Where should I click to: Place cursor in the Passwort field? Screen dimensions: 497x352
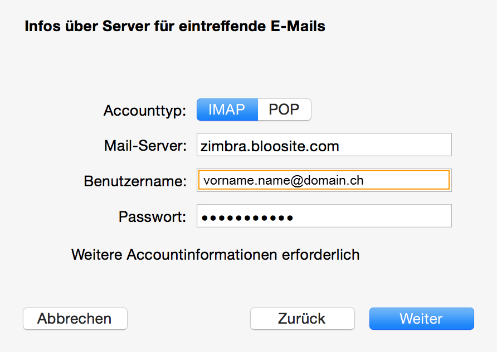(x=323, y=216)
